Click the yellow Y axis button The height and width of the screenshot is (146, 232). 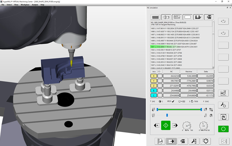[x=154, y=81]
